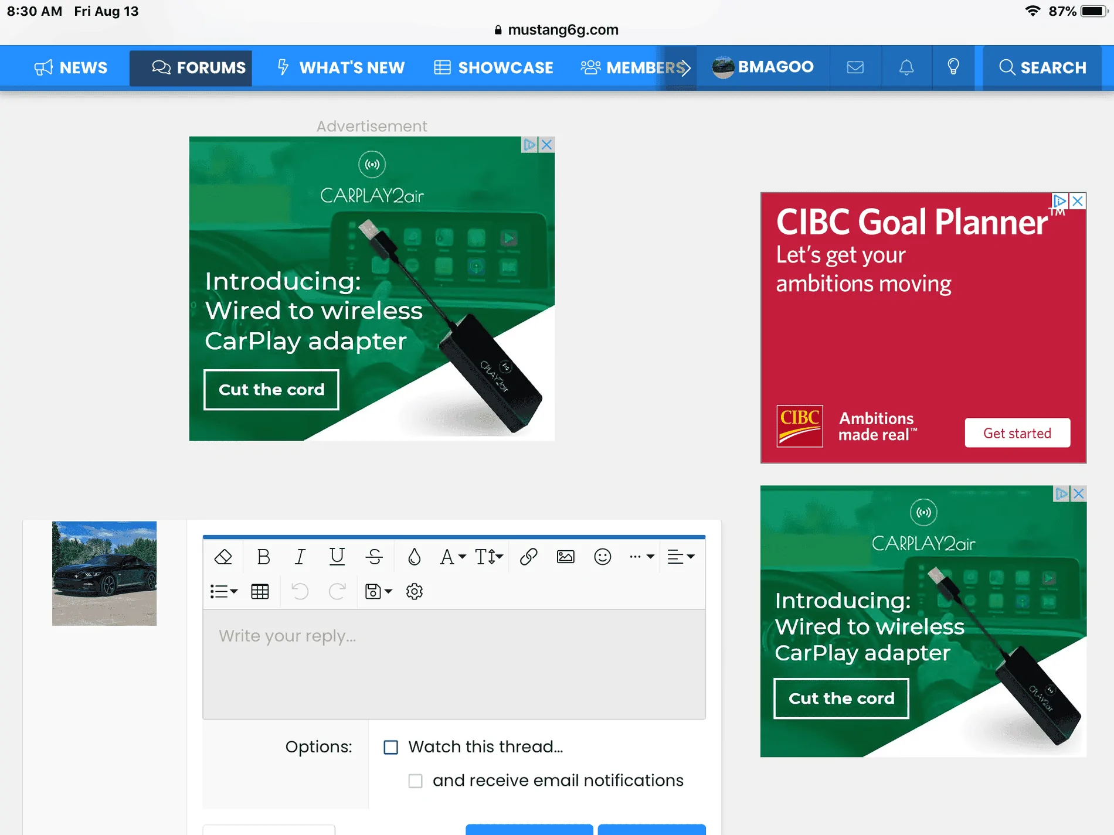The width and height of the screenshot is (1114, 835).
Task: Click the Write your reply text area
Action: (x=454, y=664)
